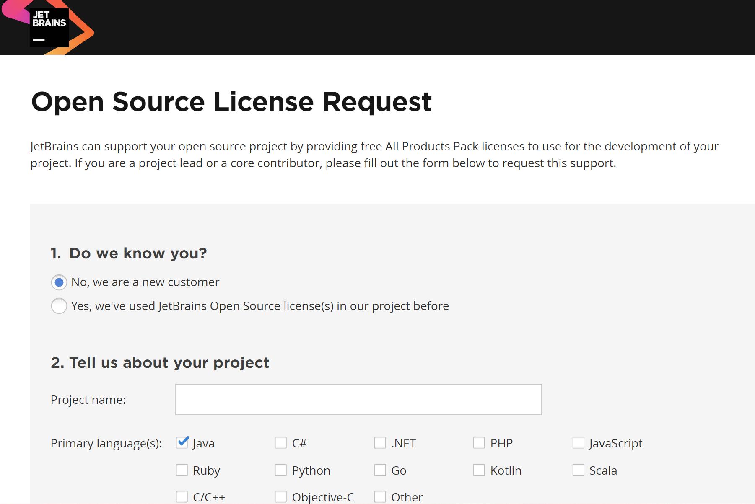This screenshot has width=755, height=504.
Task: Select "No, we are a new customer"
Action: (59, 282)
